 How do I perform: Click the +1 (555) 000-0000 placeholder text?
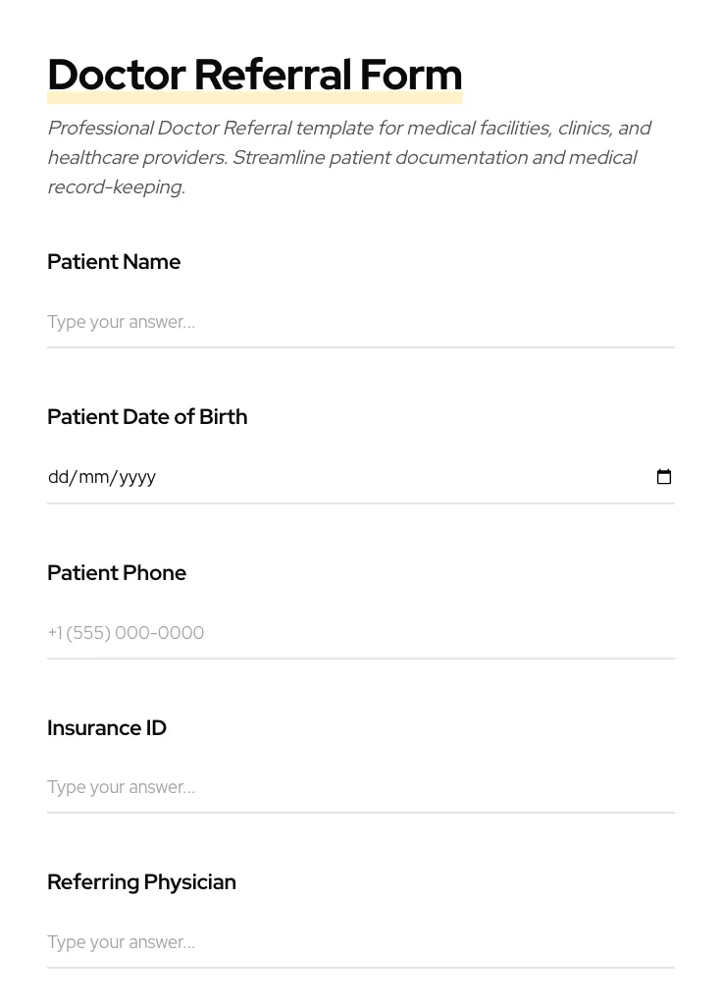(126, 633)
